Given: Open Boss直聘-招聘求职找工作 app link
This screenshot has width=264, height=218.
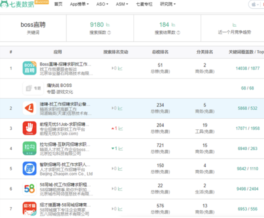Looking at the screenshot, I should [x=65, y=64].
